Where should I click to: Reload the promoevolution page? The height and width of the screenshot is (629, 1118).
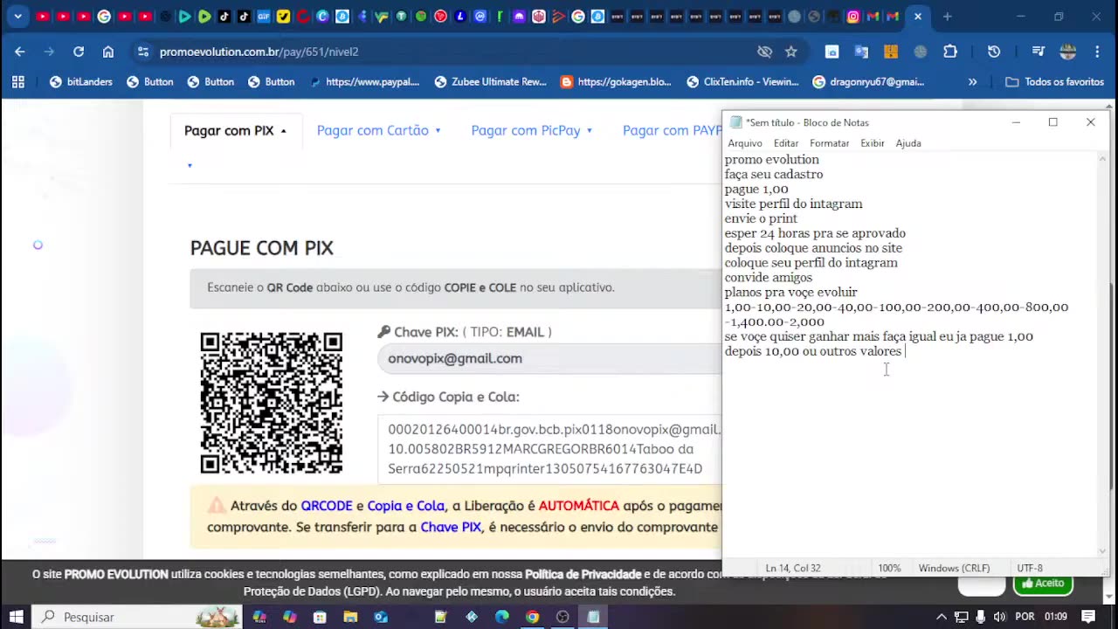click(x=79, y=52)
